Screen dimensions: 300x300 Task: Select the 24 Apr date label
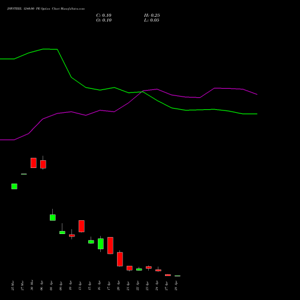[x=157, y=286]
